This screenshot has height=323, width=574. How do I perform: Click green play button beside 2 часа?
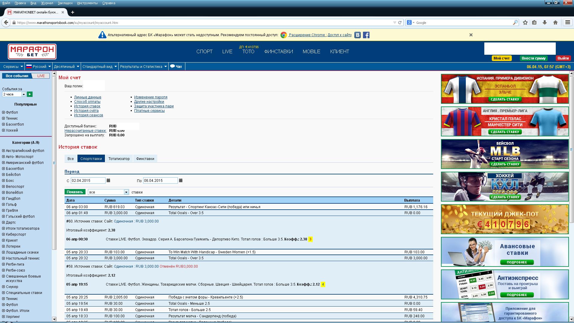[x=30, y=94]
